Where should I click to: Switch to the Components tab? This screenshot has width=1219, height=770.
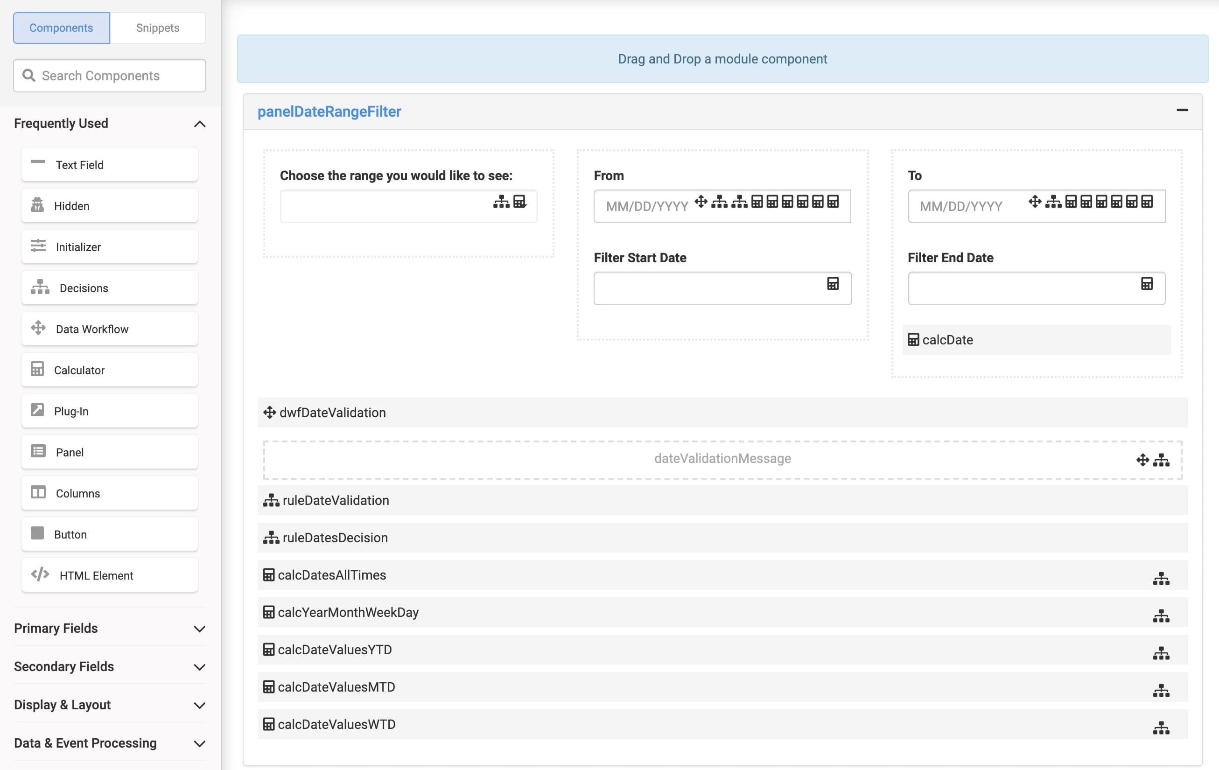pos(61,28)
